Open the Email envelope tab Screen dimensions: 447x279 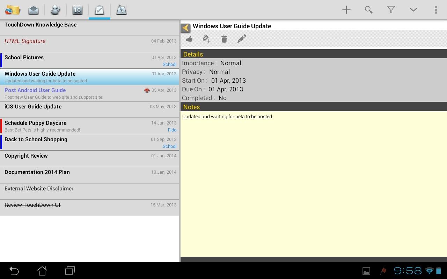34,10
